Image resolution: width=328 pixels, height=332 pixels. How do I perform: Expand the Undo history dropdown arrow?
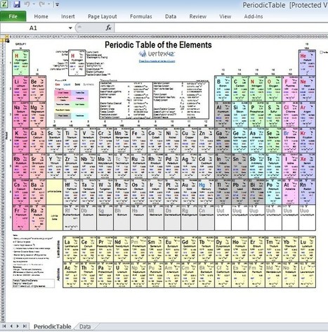coord(34,4)
